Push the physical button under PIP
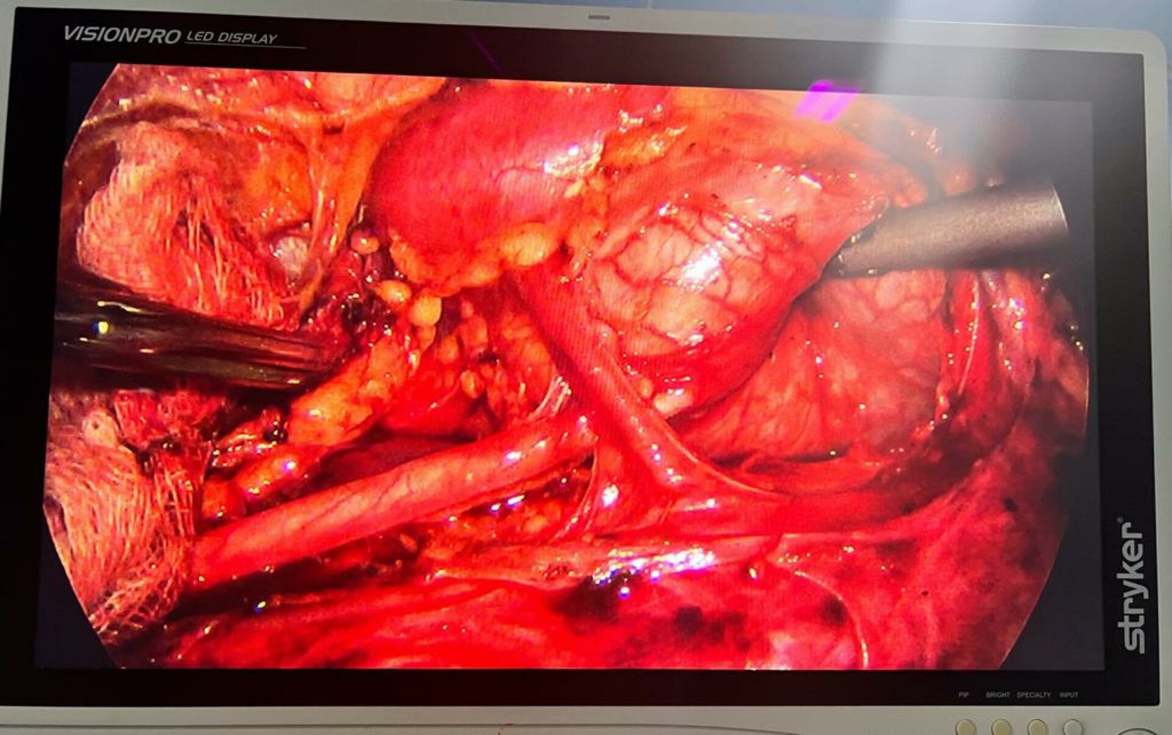 pos(966,728)
